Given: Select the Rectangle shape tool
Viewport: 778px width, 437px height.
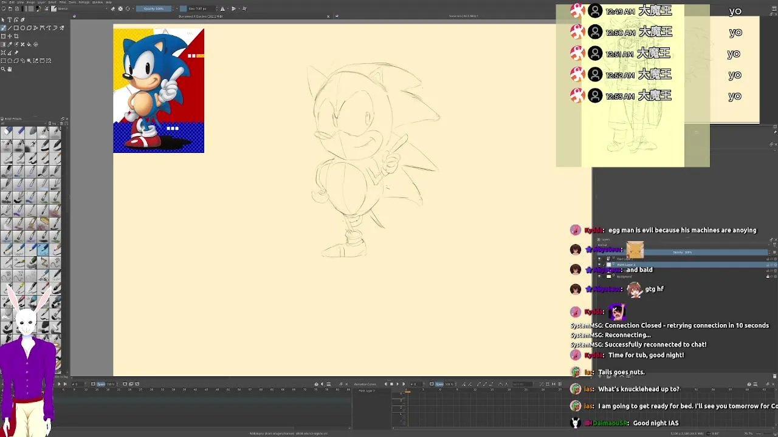Looking at the screenshot, I should pyautogui.click(x=16, y=28).
